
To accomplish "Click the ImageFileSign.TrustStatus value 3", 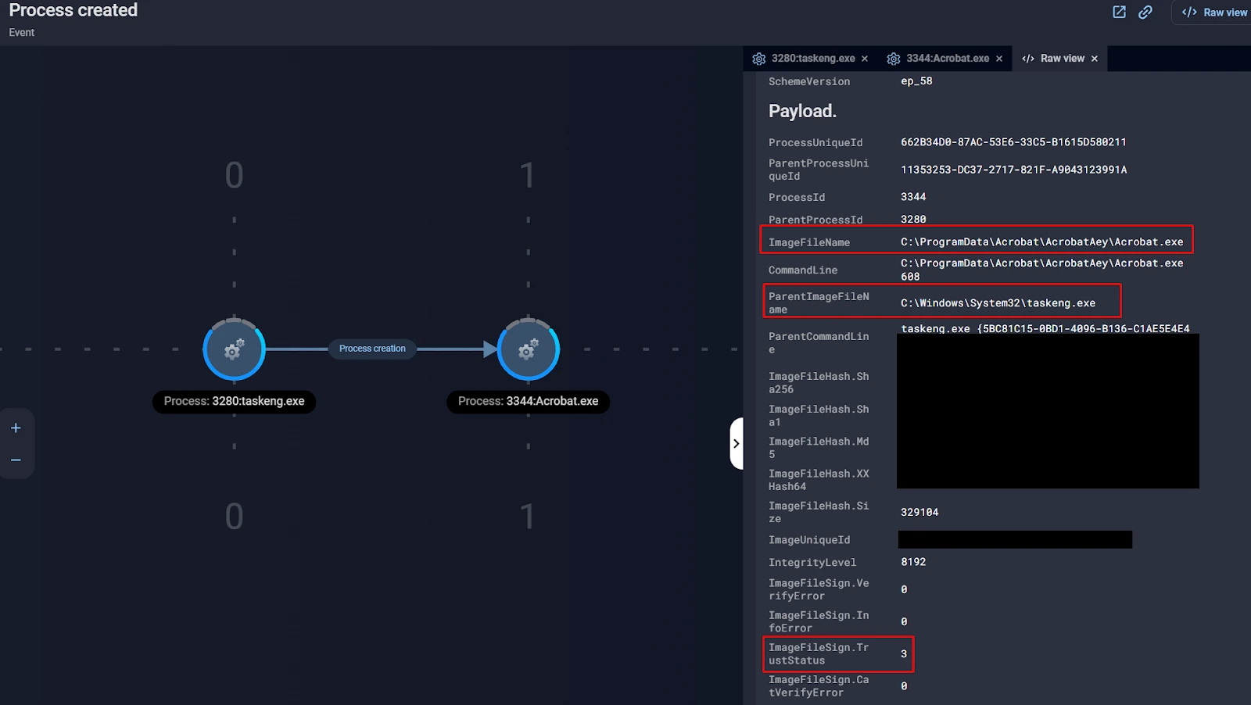I will pos(904,654).
